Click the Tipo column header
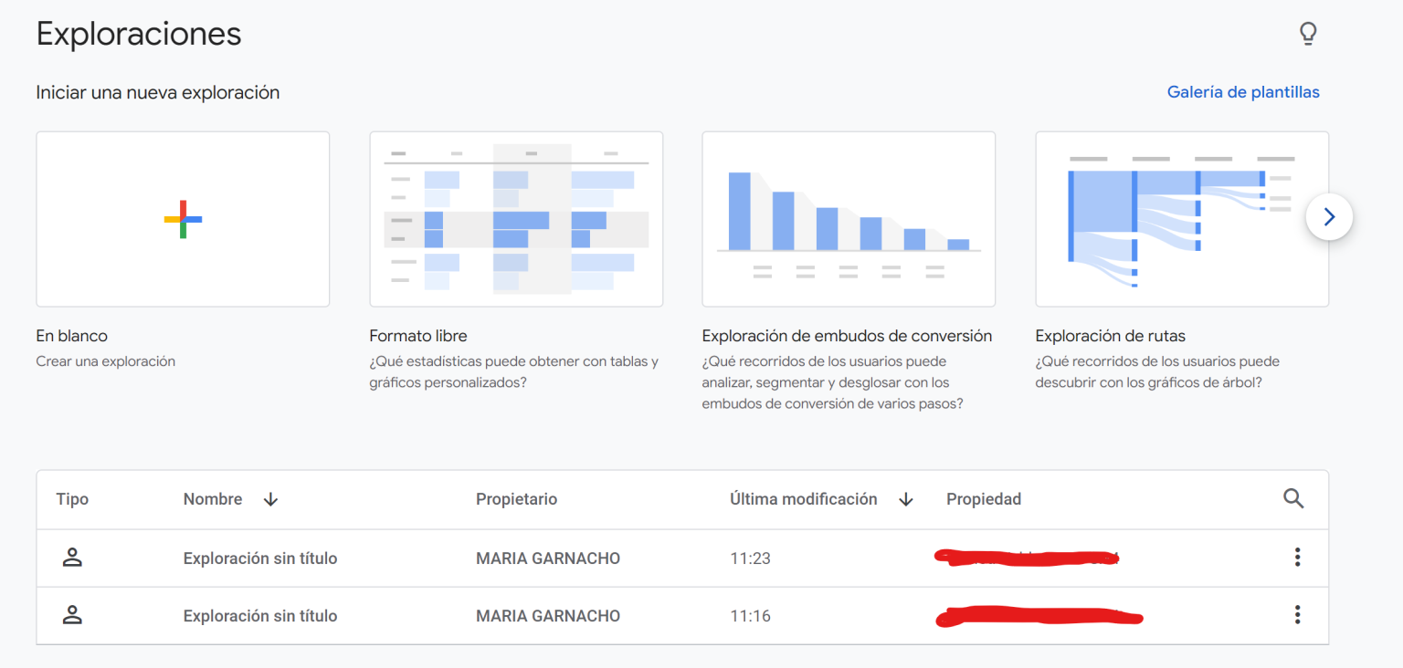 [72, 499]
